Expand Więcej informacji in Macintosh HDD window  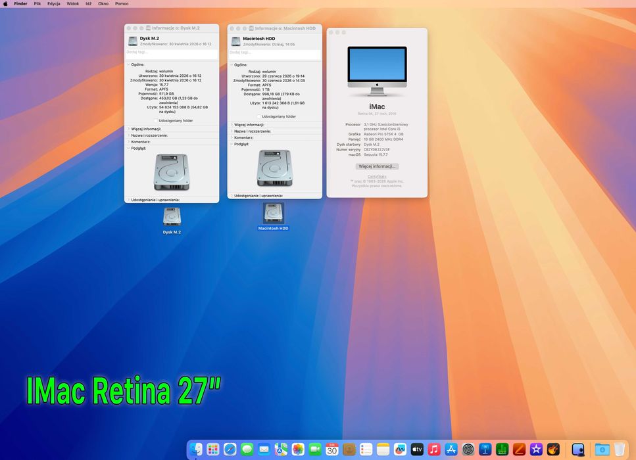(x=232, y=125)
